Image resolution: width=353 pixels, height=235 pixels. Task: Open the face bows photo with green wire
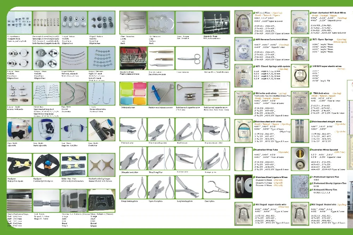(74, 94)
